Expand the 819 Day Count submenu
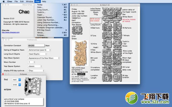The height and width of the screenshot is (107, 172). [x=52, y=30]
